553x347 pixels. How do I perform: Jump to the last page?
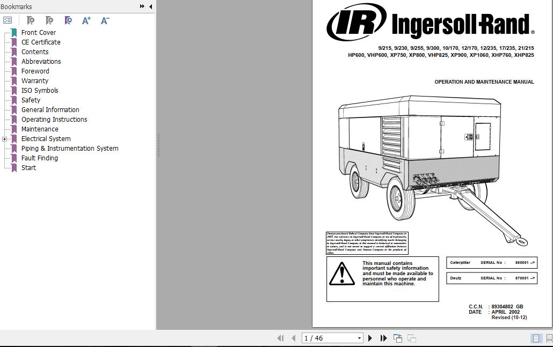click(x=384, y=338)
